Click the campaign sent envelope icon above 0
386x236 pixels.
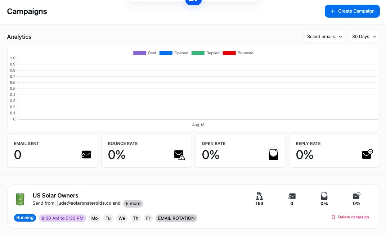[292, 196]
